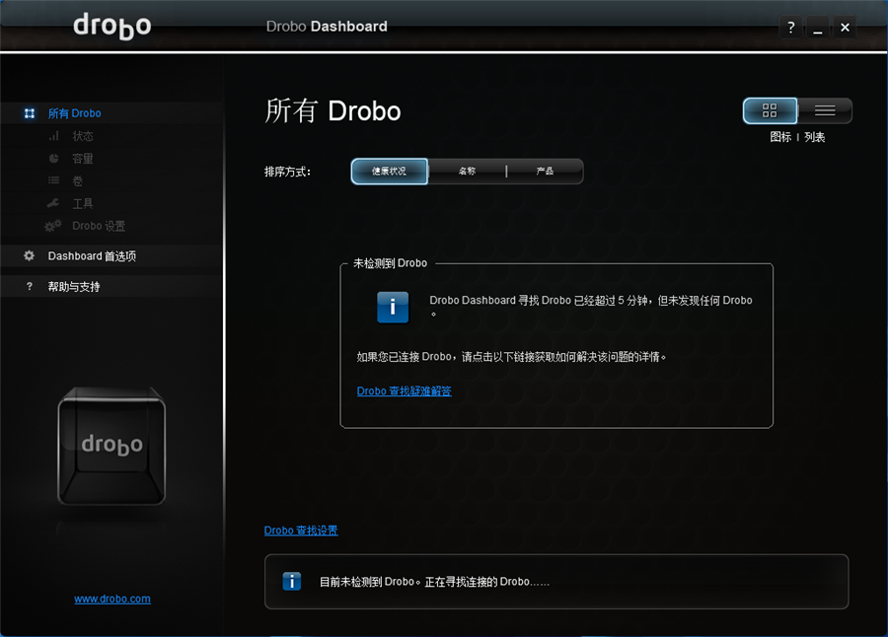Switch to list view
Image resolution: width=888 pixels, height=637 pixels.
click(x=825, y=110)
